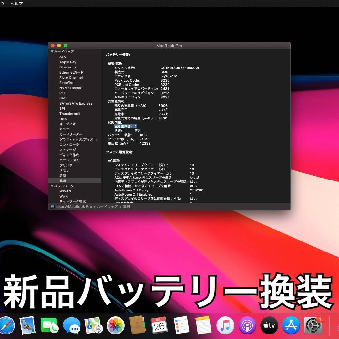
Task: Collapse the ネットワーク section triangle
Action: pyautogui.click(x=52, y=186)
